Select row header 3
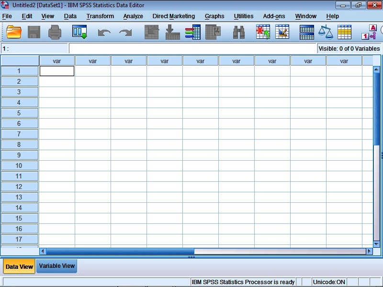Viewport: 383px width, 287px height. coord(20,92)
